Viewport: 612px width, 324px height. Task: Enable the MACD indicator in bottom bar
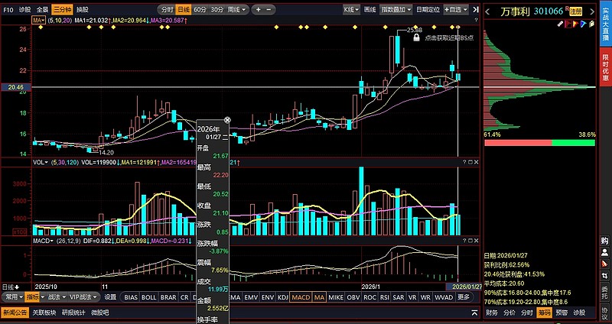click(301, 297)
